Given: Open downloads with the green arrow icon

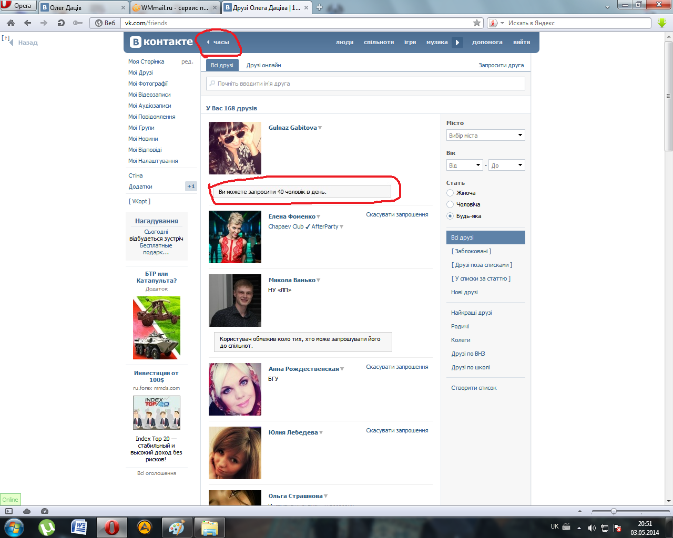Looking at the screenshot, I should pos(662,23).
